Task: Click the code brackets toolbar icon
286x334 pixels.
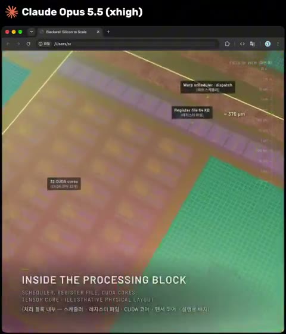Action: click(x=242, y=44)
